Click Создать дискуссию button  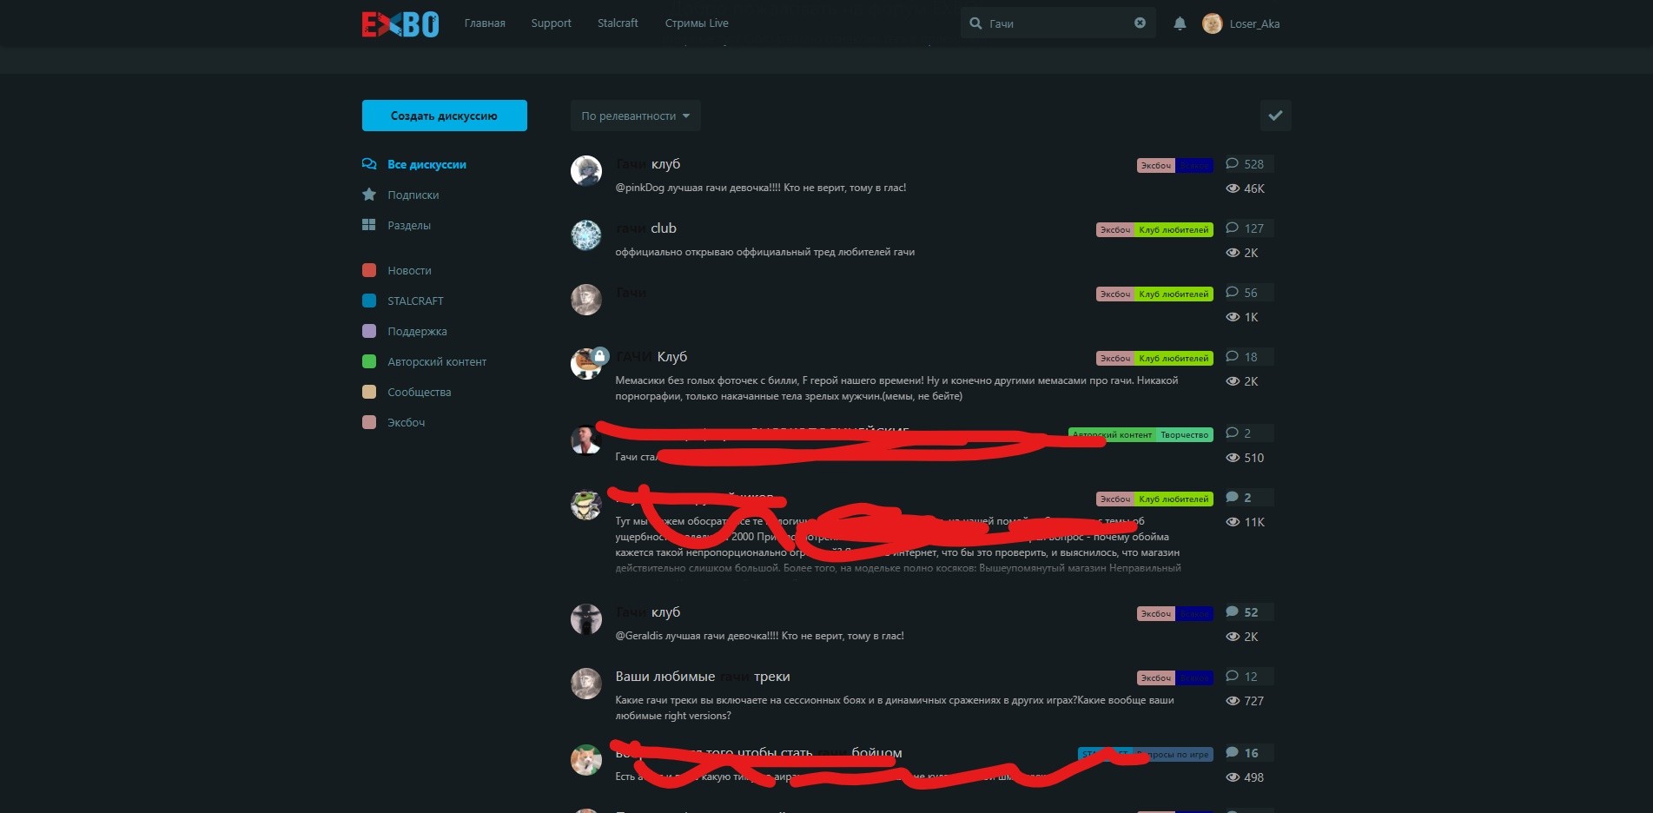444,116
